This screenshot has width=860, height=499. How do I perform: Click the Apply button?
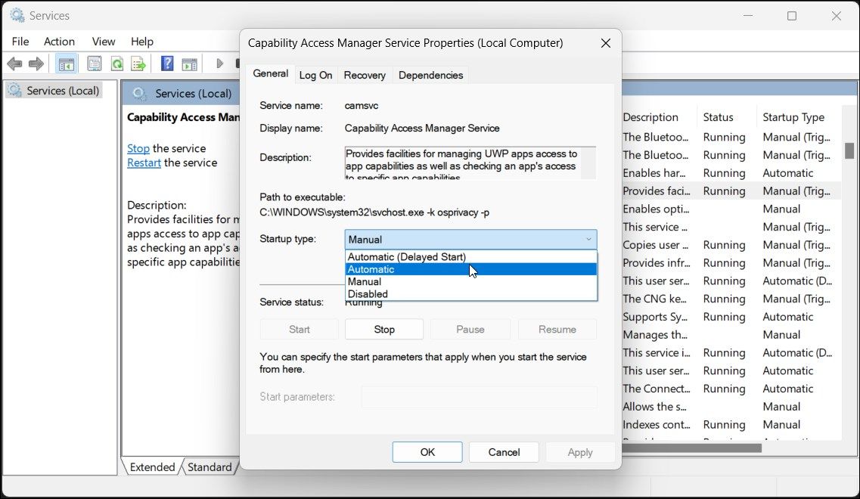[579, 452]
